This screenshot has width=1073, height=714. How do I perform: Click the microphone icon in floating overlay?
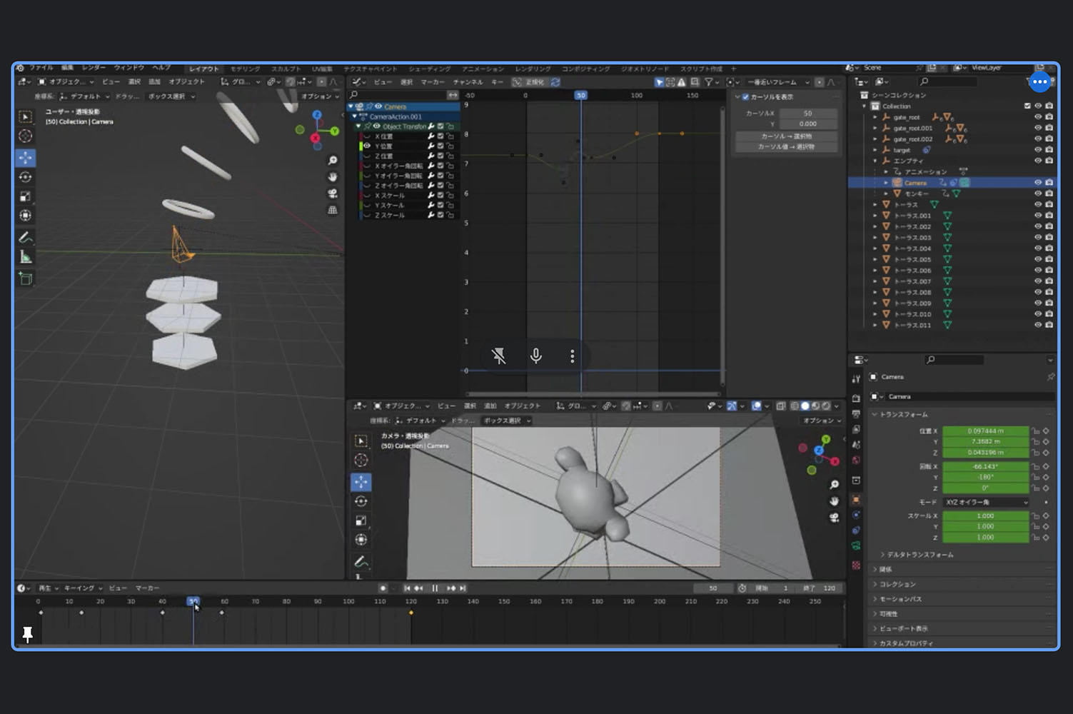click(535, 356)
